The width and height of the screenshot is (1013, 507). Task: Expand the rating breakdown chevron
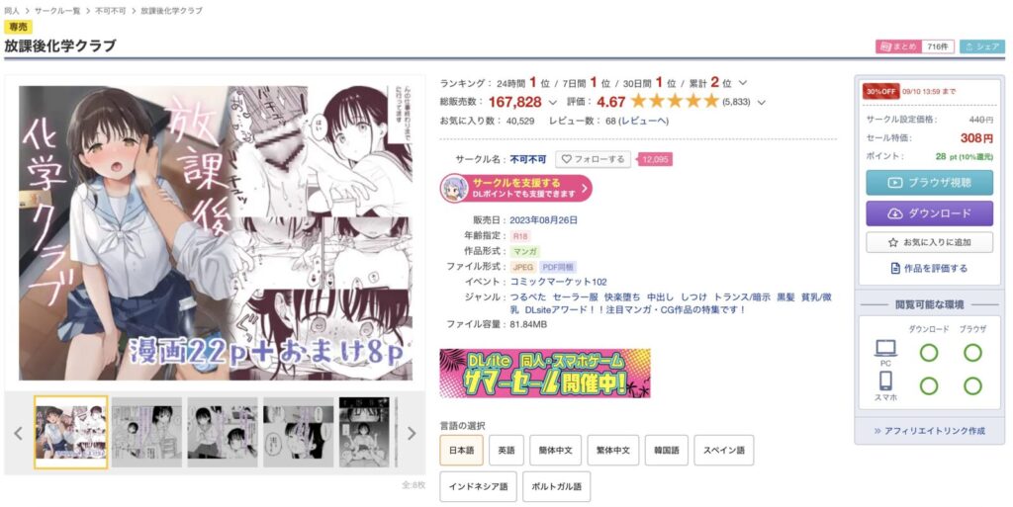(762, 102)
